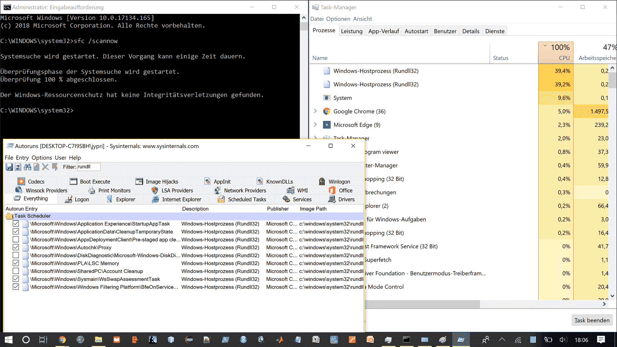Screen dimensions: 617x347
Task: Open the Boot Execute tab in Autoruns
Action: pyautogui.click(x=90, y=181)
